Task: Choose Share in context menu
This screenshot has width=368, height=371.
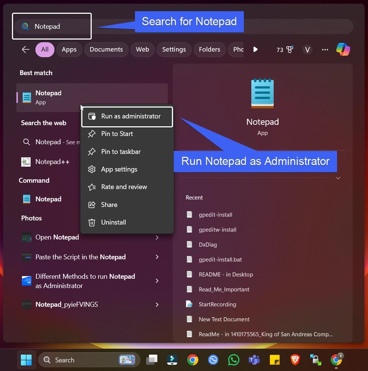Action: (127, 205)
